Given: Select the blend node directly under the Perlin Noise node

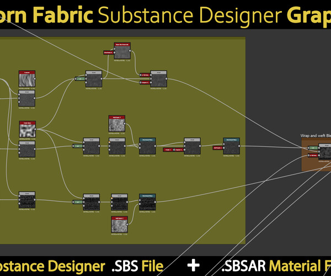Looking at the screenshot, I should click(x=27, y=149).
